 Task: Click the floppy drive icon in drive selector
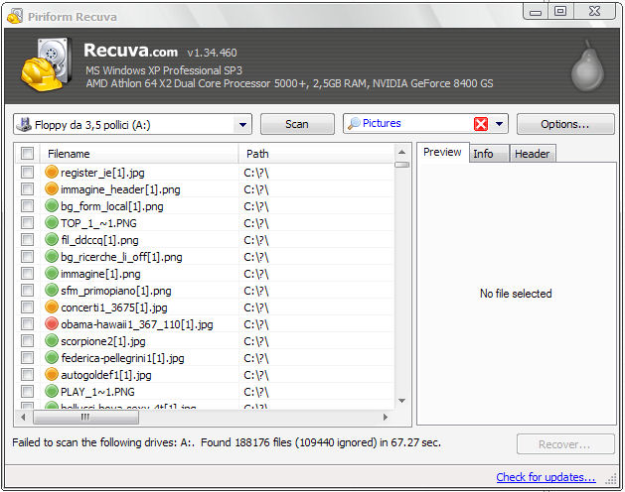(x=24, y=125)
